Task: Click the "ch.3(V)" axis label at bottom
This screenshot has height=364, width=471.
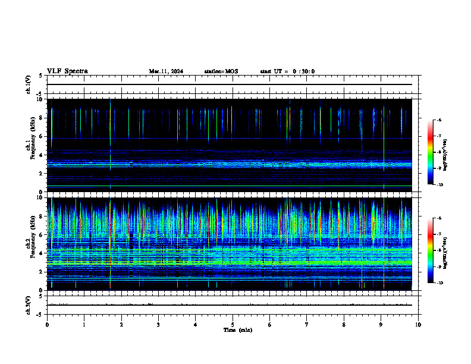Action: pyautogui.click(x=28, y=305)
